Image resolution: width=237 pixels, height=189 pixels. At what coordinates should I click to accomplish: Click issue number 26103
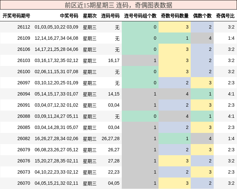(24, 61)
